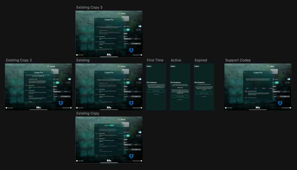Select the "Active" artboard label
The width and height of the screenshot is (297, 170).
click(176, 60)
